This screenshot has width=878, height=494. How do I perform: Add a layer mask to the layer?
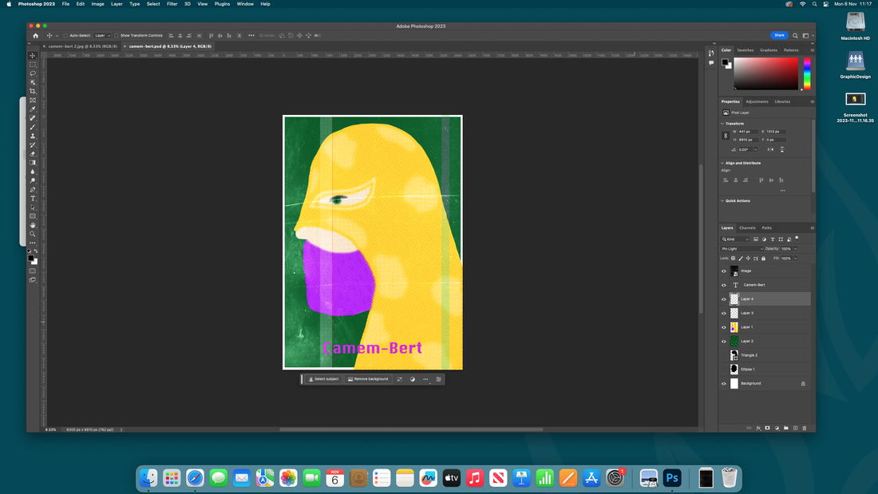click(x=767, y=428)
